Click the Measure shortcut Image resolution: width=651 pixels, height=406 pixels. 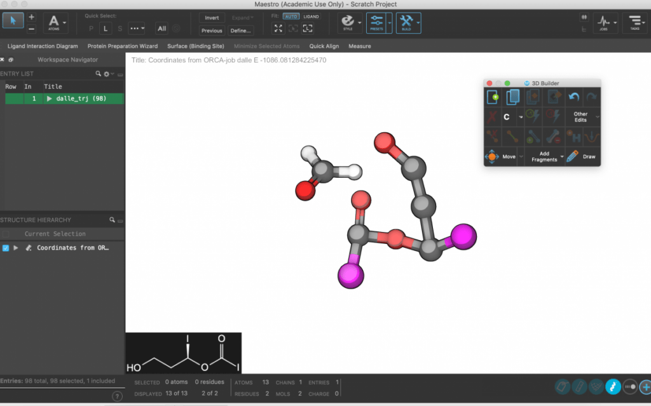360,46
